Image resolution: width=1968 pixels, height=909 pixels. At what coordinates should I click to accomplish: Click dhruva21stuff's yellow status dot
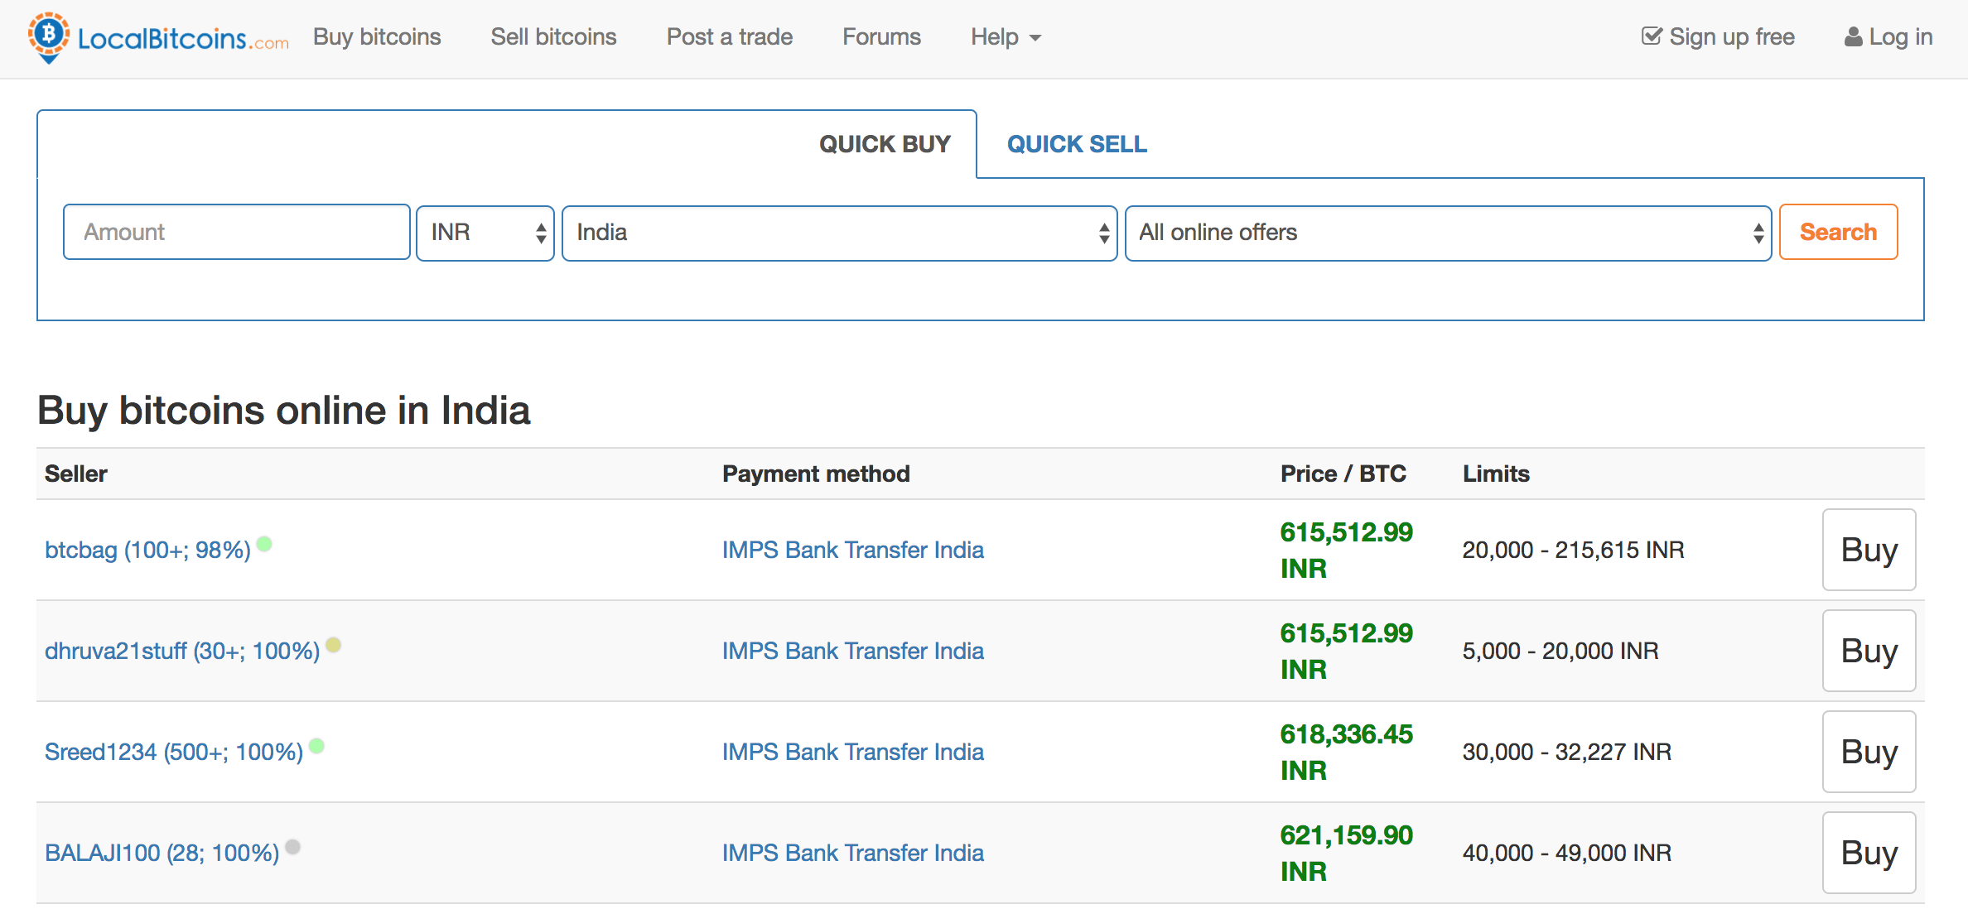click(x=333, y=645)
